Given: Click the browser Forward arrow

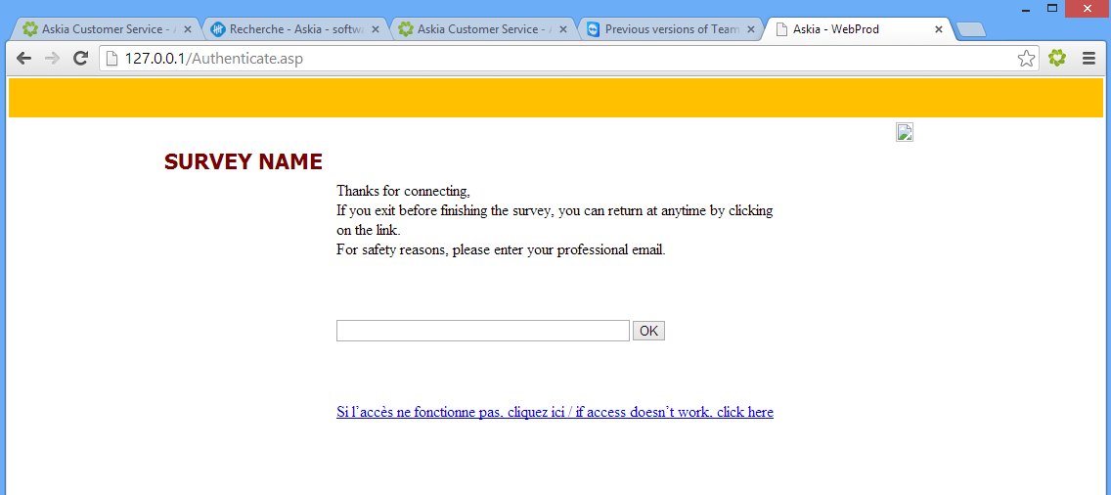Looking at the screenshot, I should [x=53, y=59].
